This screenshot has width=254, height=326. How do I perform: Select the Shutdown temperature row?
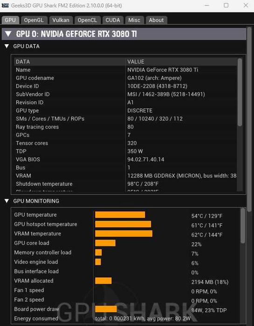tap(125, 184)
